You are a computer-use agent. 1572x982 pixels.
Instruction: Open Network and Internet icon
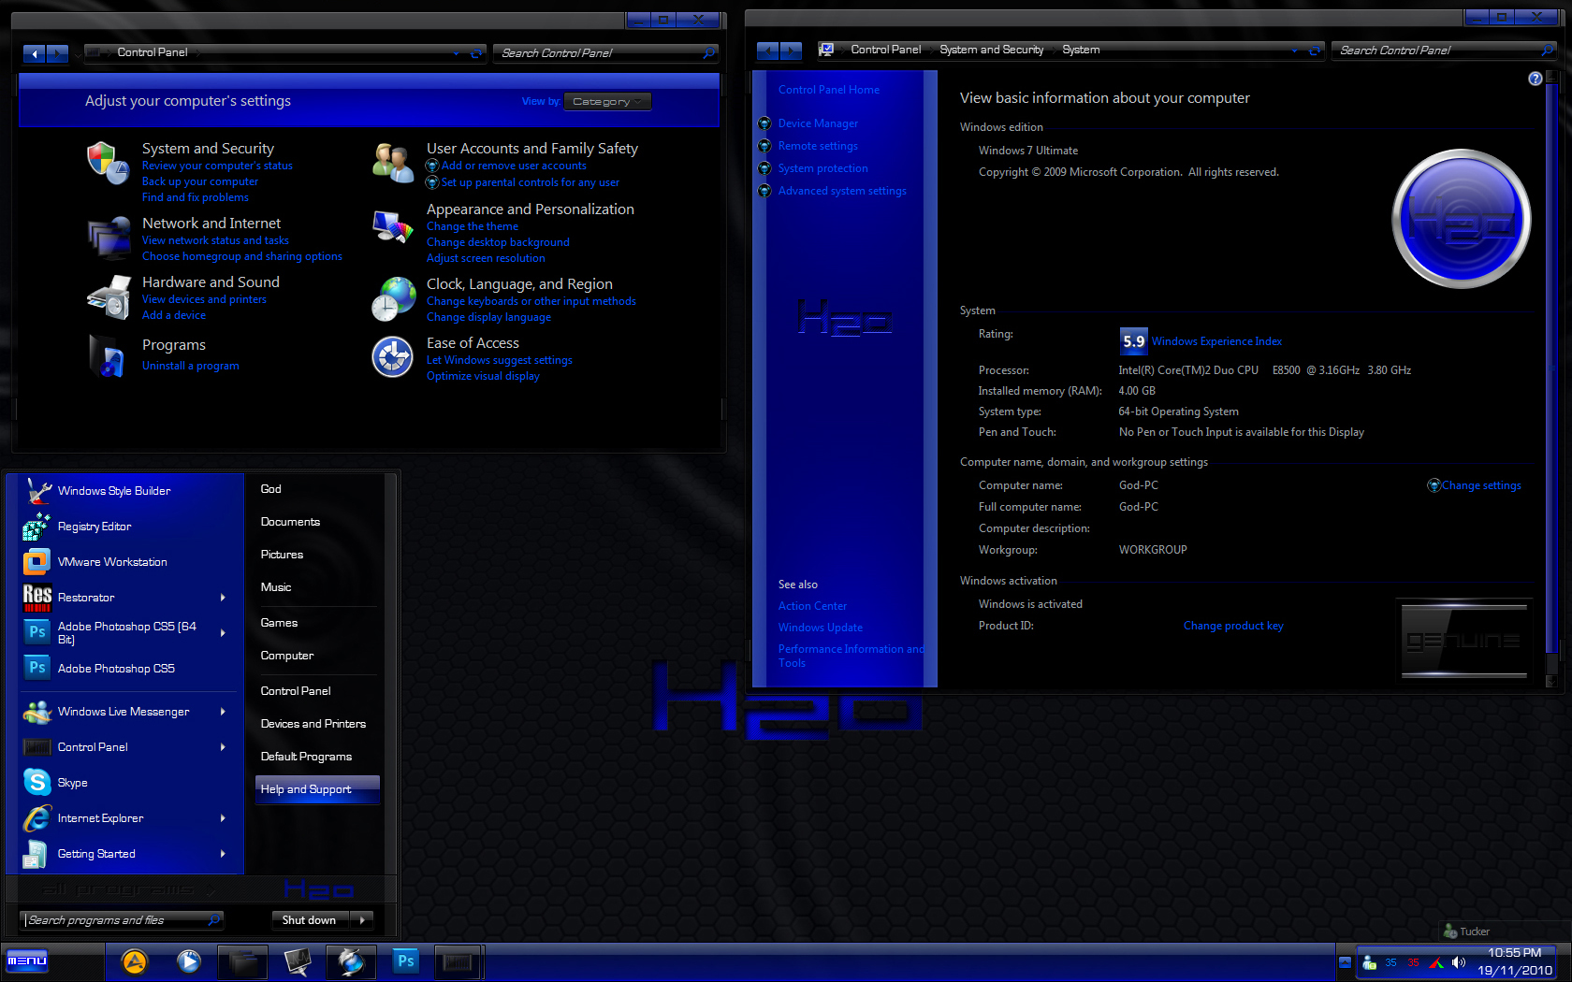(x=109, y=238)
